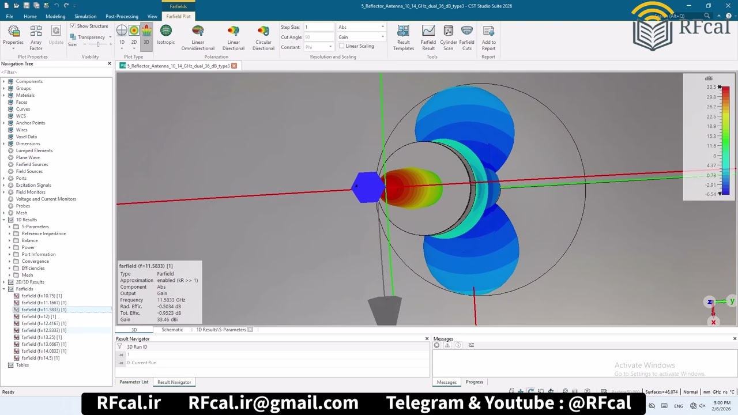Choose Linear Directional polarization
The height and width of the screenshot is (415, 738).
click(x=234, y=37)
